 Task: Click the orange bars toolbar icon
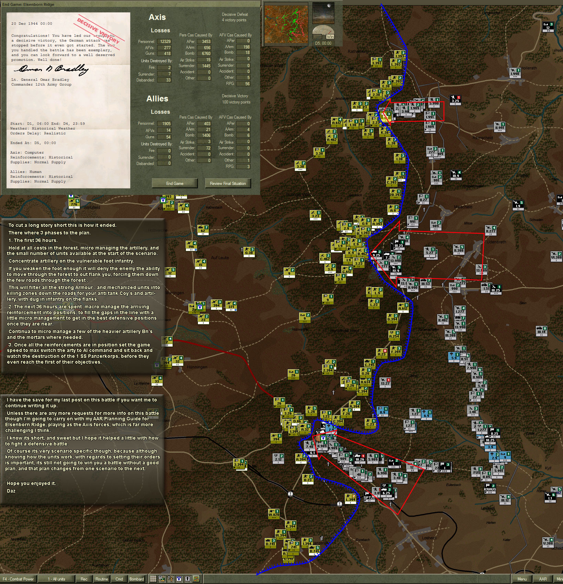coord(196,579)
